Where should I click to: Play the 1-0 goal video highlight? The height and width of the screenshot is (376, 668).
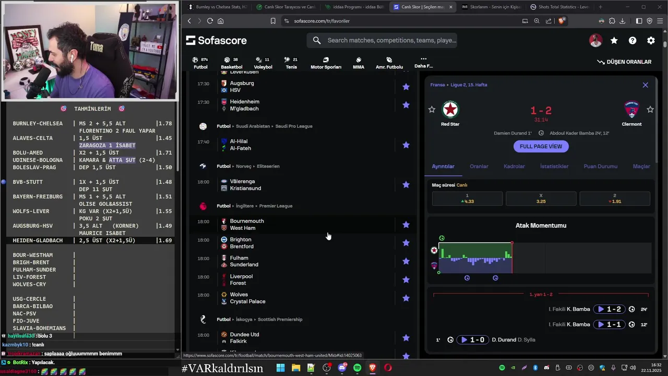(x=472, y=340)
